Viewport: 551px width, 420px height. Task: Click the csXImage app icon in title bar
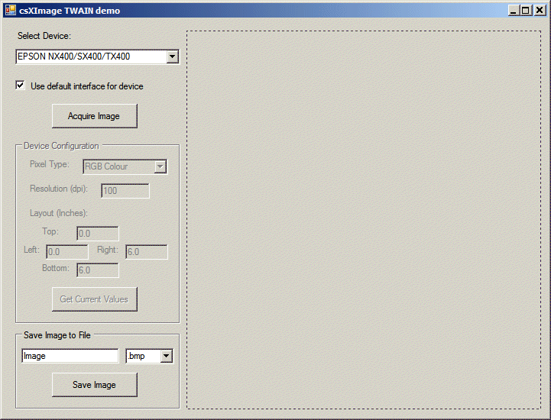pos(11,10)
